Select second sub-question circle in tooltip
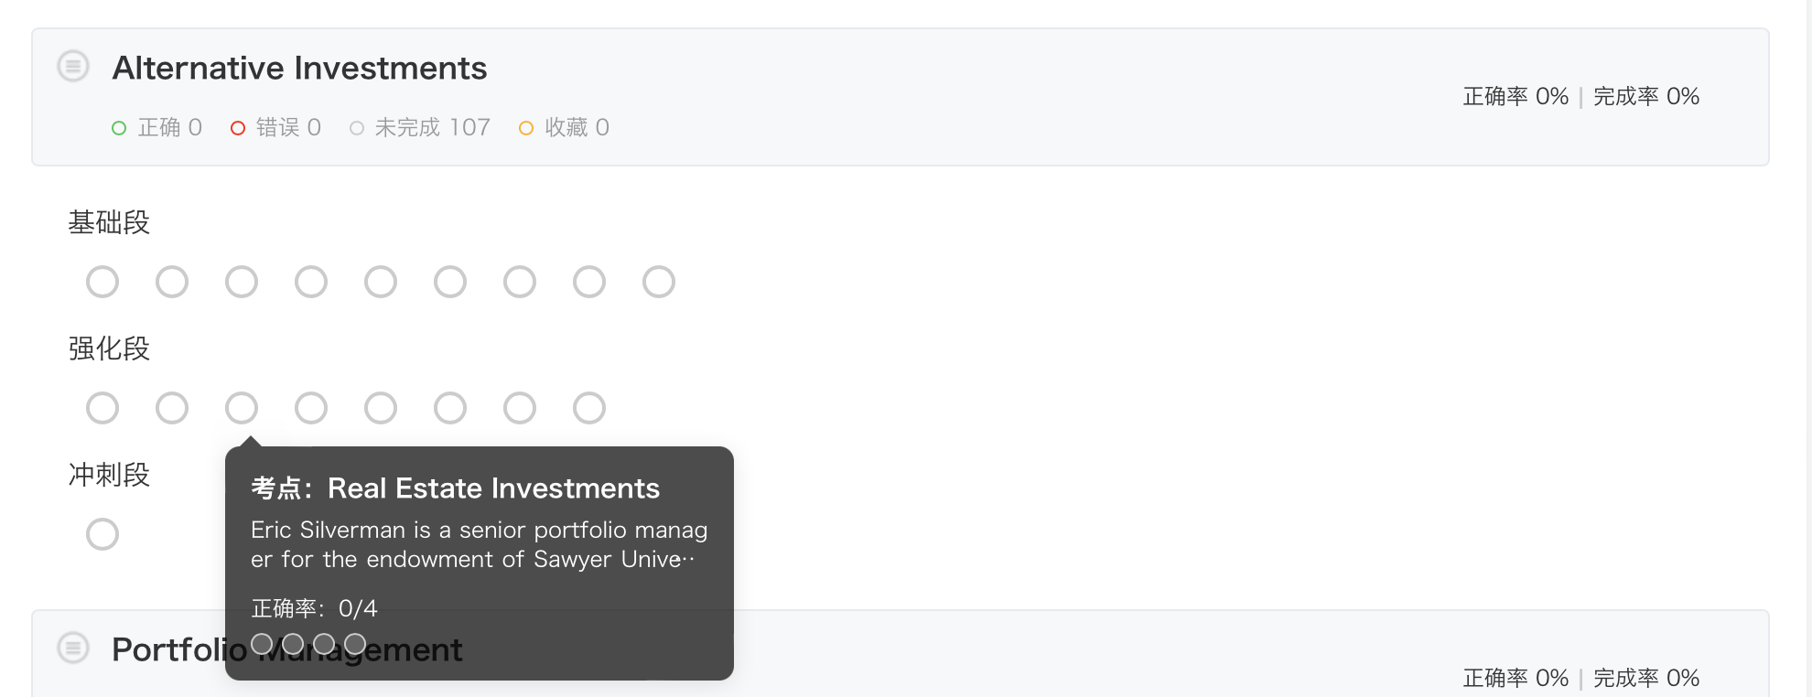The width and height of the screenshot is (1812, 697). (x=293, y=644)
